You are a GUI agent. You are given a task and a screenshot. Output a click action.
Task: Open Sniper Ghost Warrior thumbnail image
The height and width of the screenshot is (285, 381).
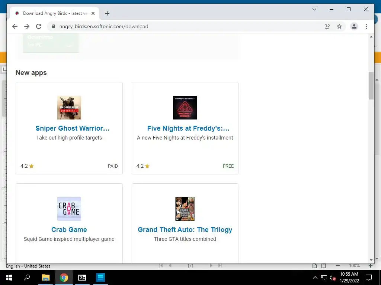click(69, 107)
